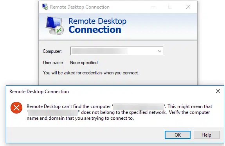Click the 'None specified' user name text
The image size is (225, 146).
[84, 63]
